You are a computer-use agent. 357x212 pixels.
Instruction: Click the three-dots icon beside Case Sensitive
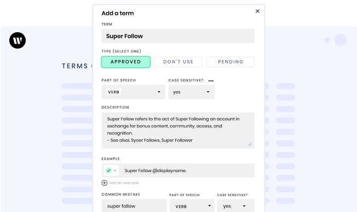coord(211,81)
